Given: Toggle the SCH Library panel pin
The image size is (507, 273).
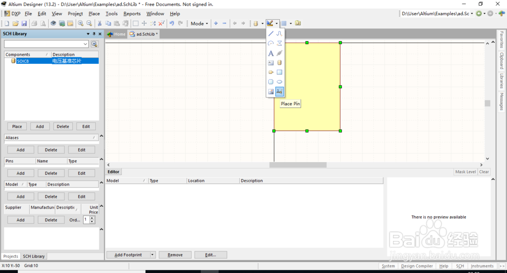Looking at the screenshot, I should pyautogui.click(x=94, y=33).
